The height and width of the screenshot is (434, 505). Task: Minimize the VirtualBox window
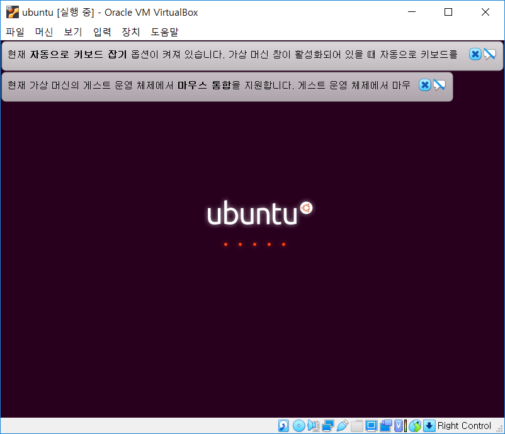tap(412, 12)
